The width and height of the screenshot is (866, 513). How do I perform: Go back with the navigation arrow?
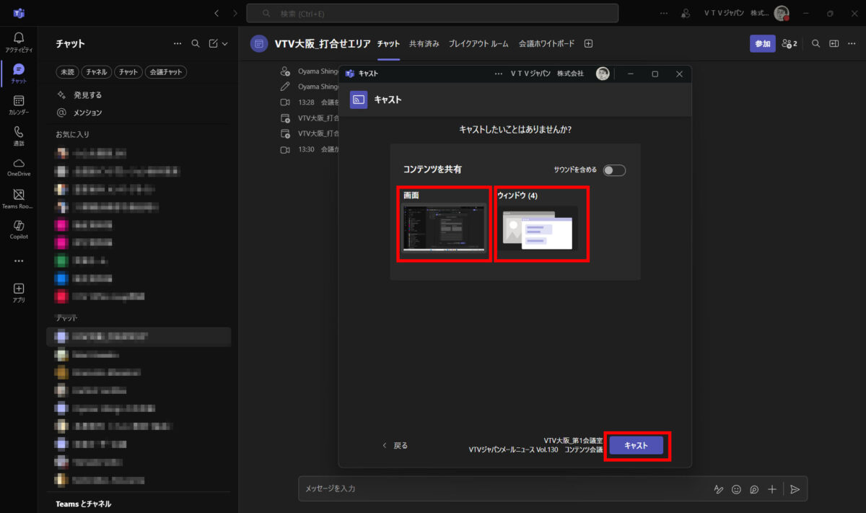tap(217, 13)
